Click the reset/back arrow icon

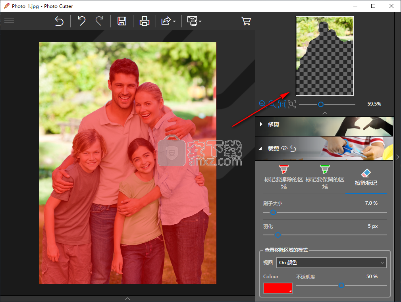tap(59, 21)
